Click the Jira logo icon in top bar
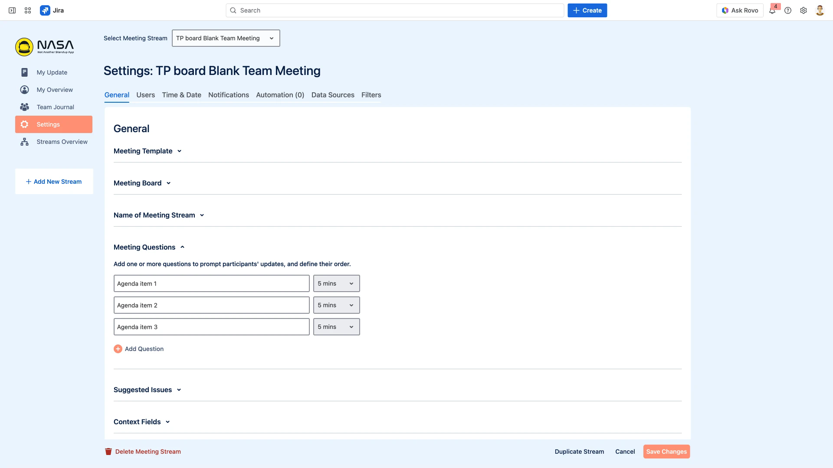 46,10
